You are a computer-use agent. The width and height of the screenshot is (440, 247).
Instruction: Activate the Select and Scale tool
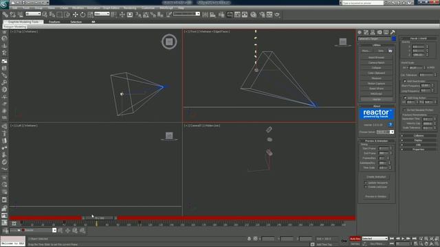pos(90,14)
